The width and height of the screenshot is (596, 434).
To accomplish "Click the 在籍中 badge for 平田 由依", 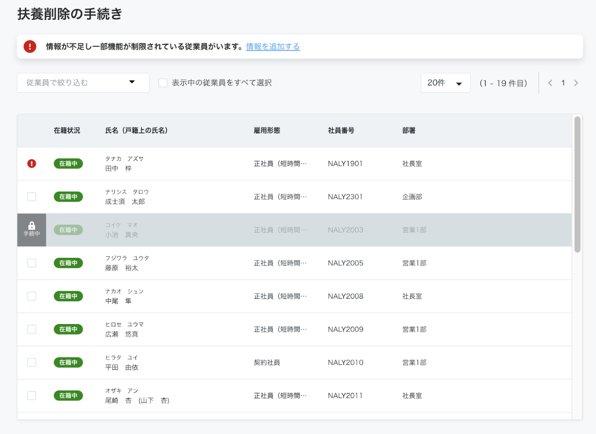I will 68,362.
